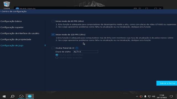Open the taskbar search magnifier
Image resolution: width=177 pixels, height=99 pixels.
tap(12, 96)
